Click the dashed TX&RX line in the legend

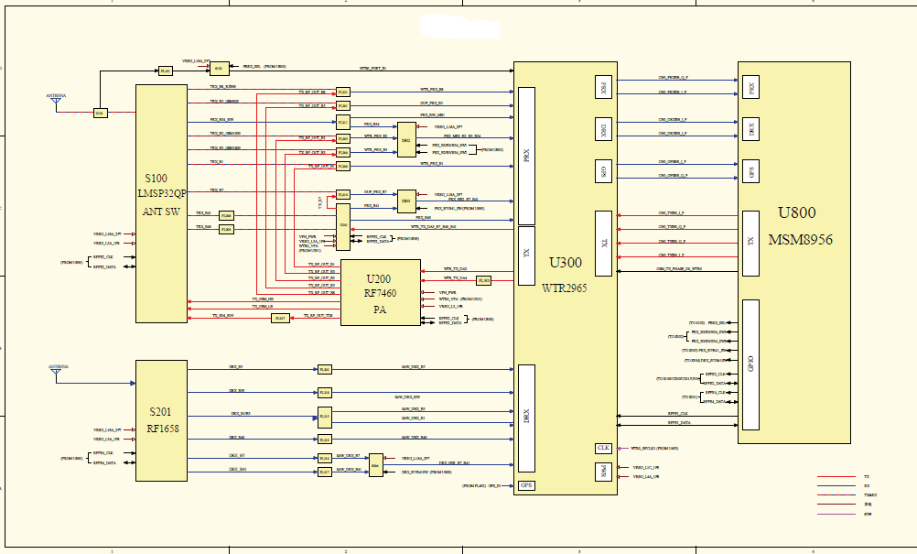(836, 495)
